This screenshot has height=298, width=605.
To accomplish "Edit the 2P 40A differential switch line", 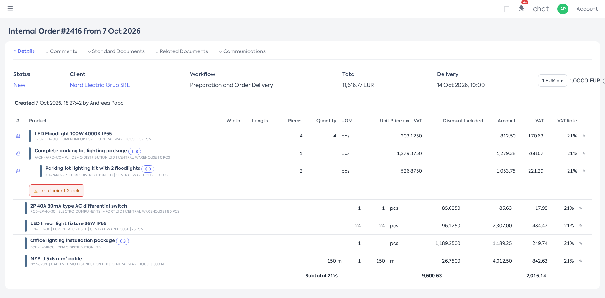I will (581, 208).
